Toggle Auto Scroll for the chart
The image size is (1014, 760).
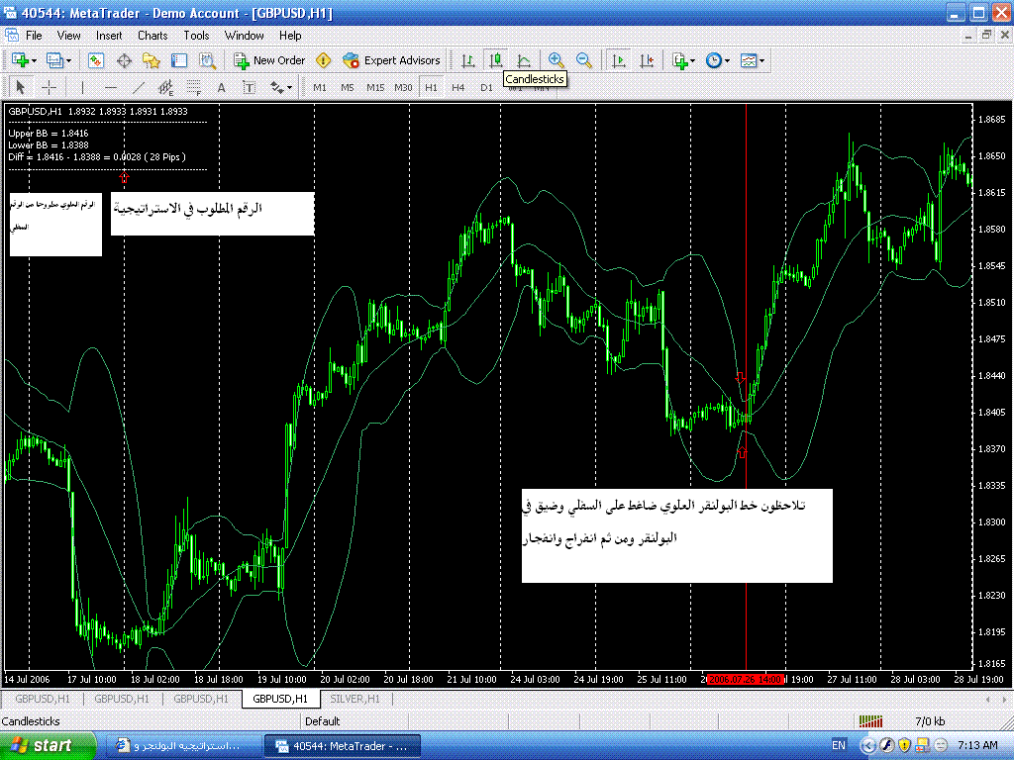[619, 60]
